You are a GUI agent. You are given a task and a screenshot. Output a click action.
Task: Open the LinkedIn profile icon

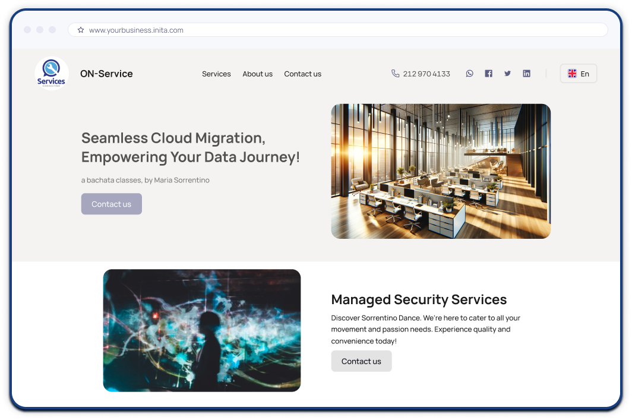pos(526,74)
